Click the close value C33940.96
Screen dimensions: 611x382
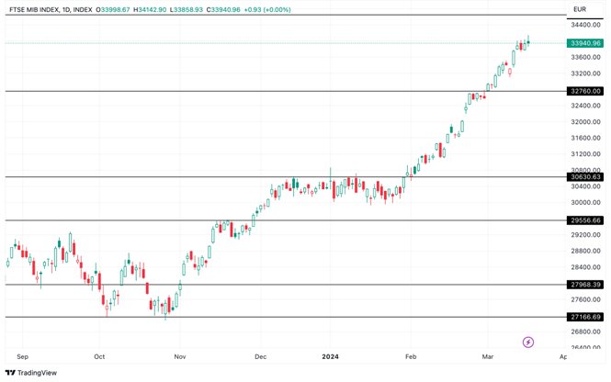click(223, 9)
